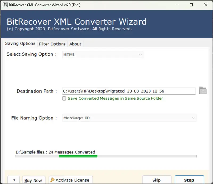Open the question mark help button
Viewport: 213px width, 184px height.
coord(14,180)
